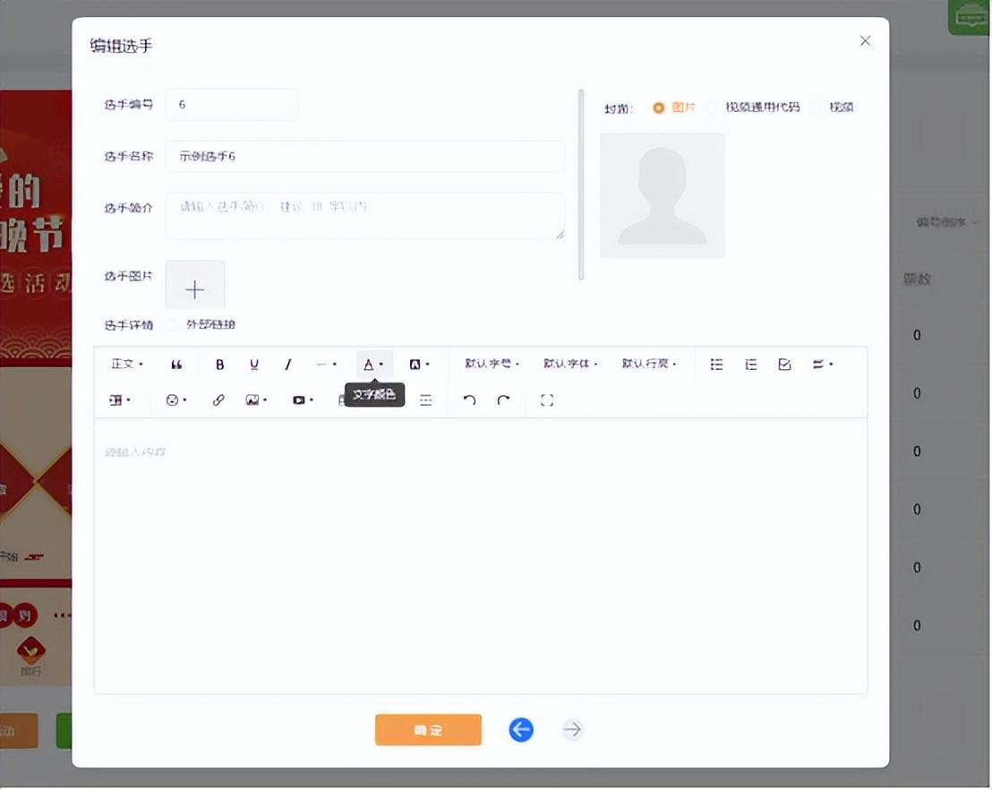Enter fullscreen editor mode
992x790 pixels.
547,400
